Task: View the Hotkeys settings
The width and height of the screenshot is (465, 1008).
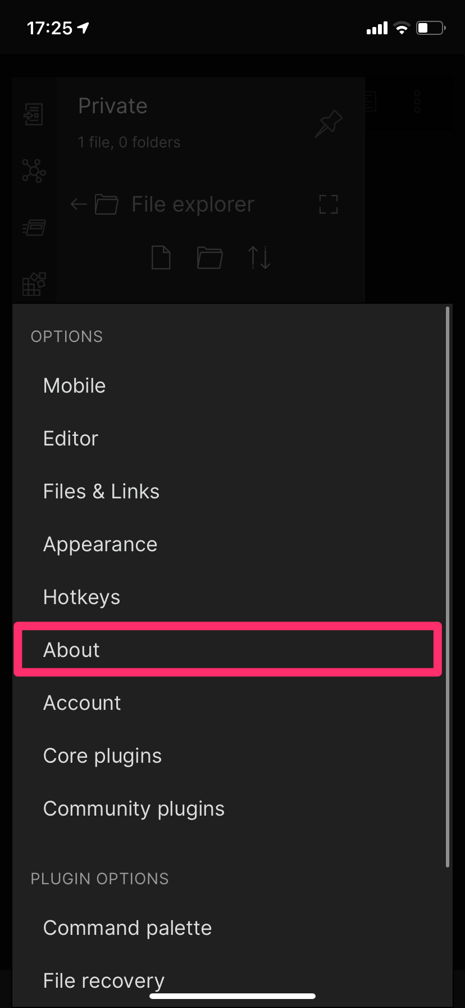Action: coord(81,597)
